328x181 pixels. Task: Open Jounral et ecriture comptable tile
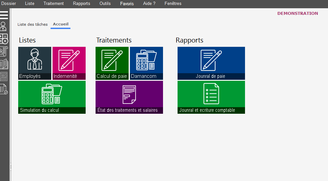tap(211, 97)
